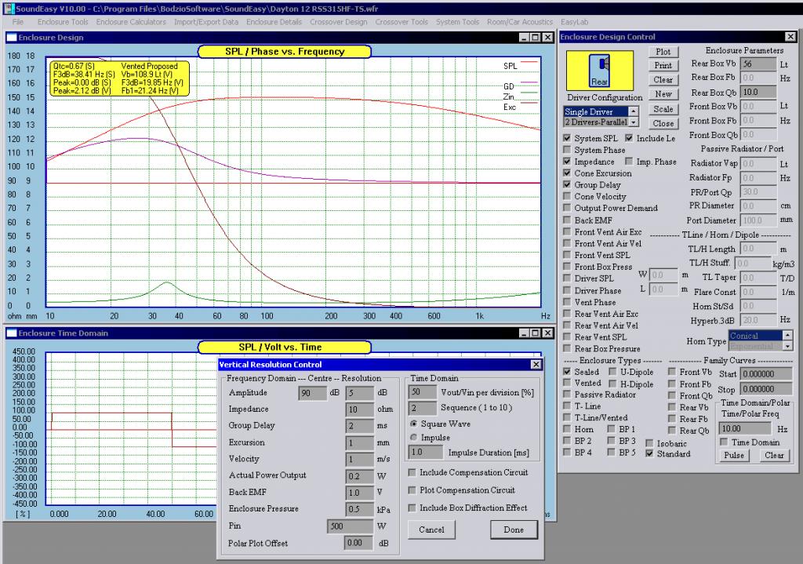The height and width of the screenshot is (564, 803).
Task: Click the down arrow of Driver Configuration list
Action: coord(634,122)
